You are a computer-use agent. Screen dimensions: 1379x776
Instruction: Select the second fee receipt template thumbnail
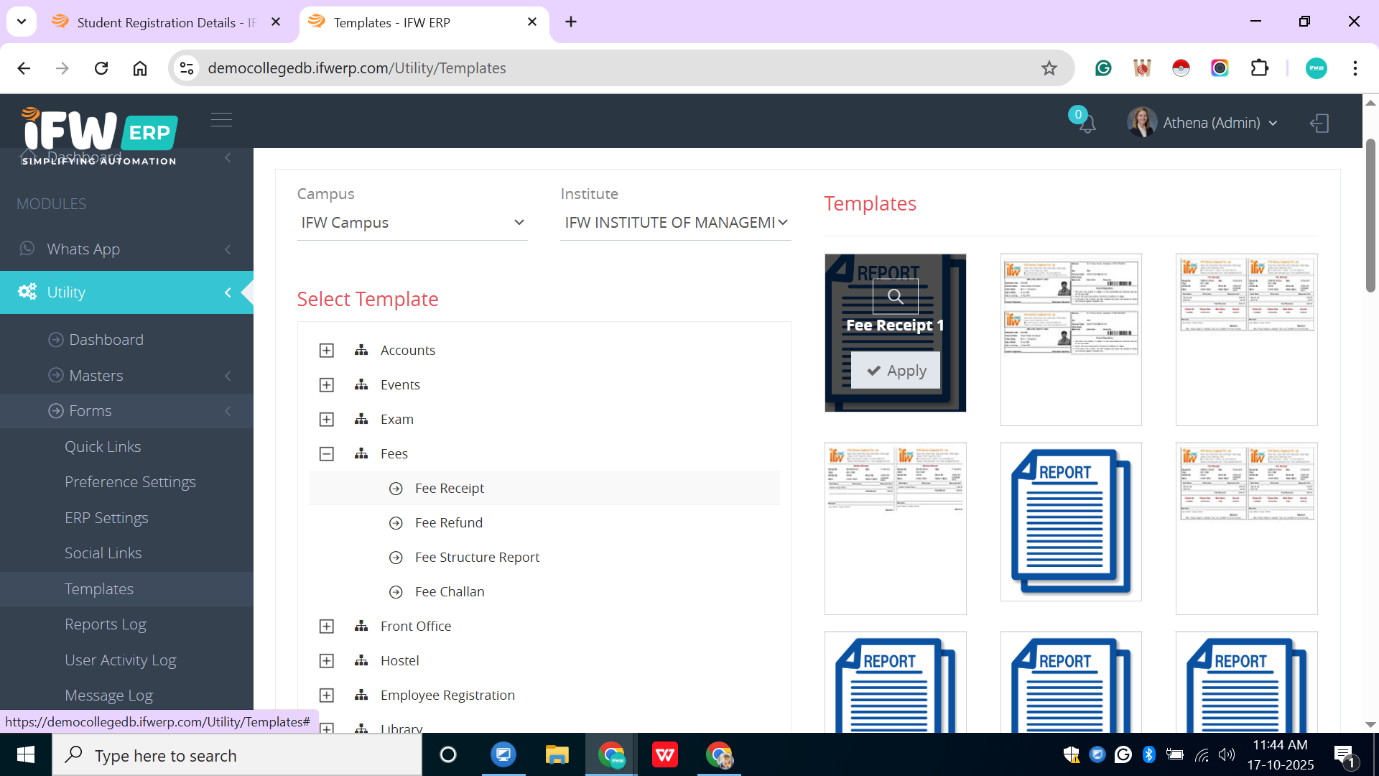(x=1070, y=339)
